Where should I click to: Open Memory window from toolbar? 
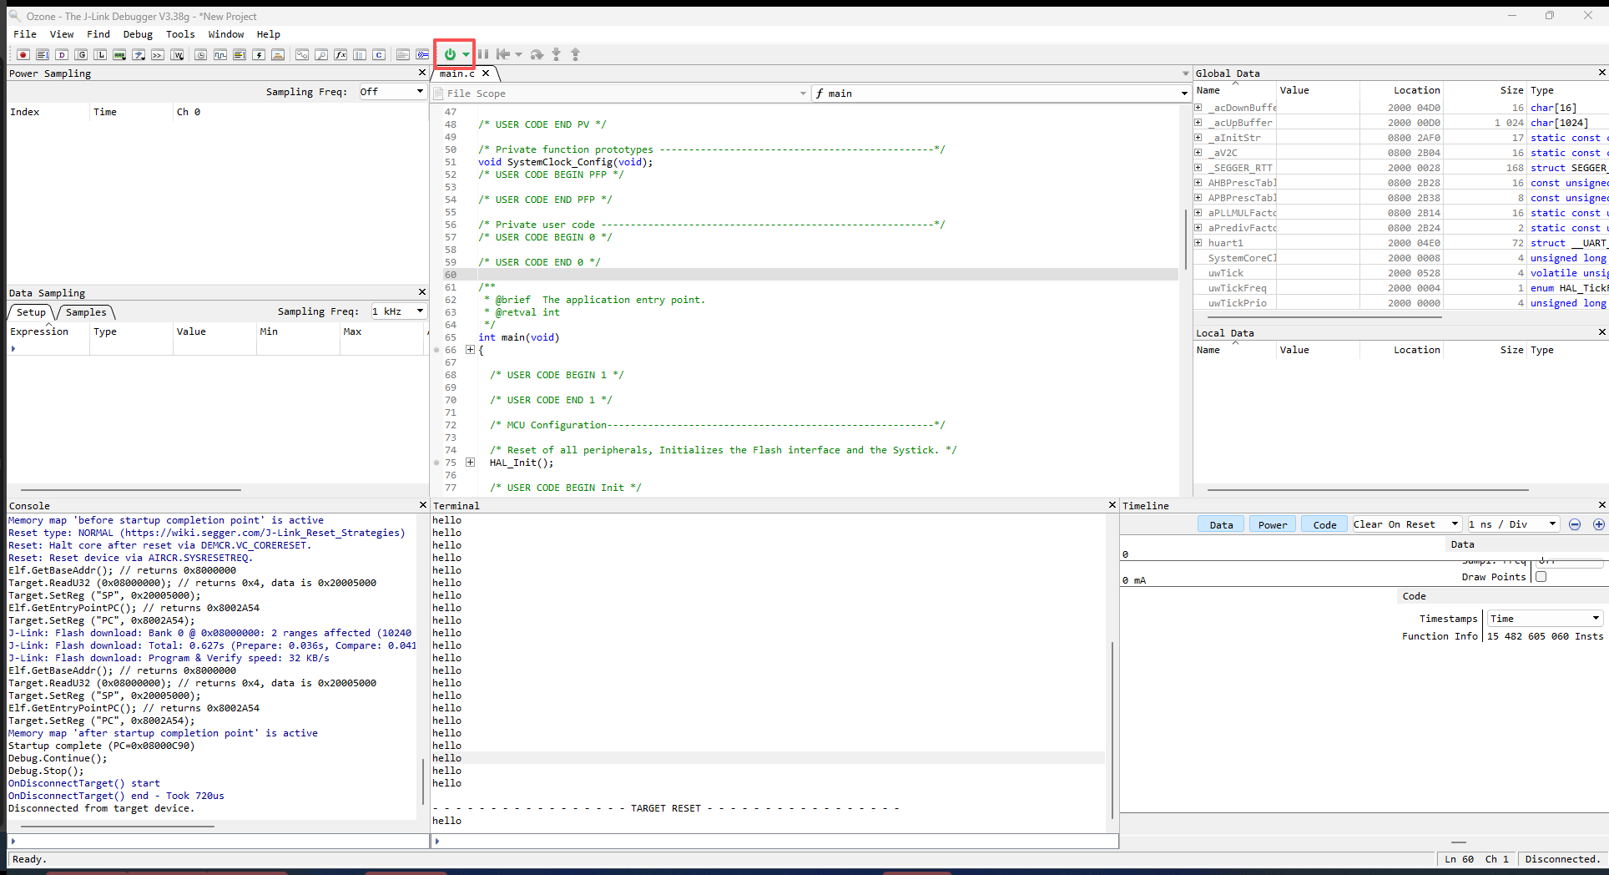click(119, 55)
